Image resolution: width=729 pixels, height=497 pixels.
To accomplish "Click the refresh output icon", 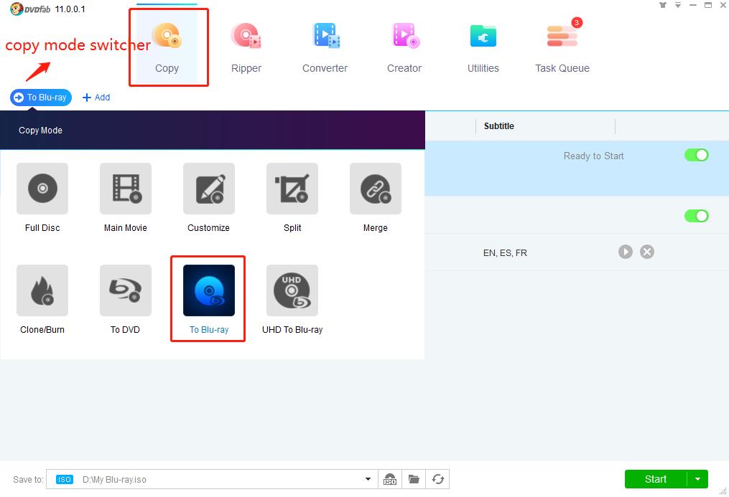I will click(x=438, y=479).
